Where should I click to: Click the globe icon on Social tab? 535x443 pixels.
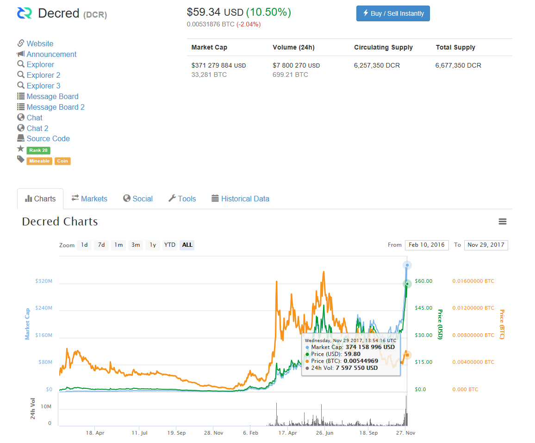point(127,198)
